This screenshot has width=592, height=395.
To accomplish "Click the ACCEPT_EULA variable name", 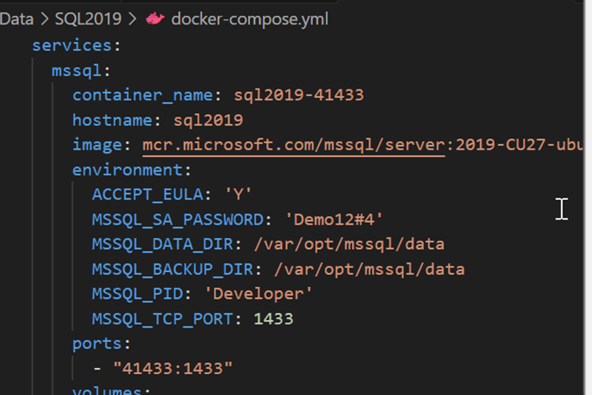I will click(x=139, y=194).
